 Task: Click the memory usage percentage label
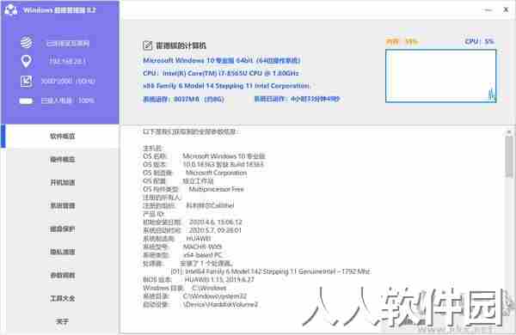402,41
